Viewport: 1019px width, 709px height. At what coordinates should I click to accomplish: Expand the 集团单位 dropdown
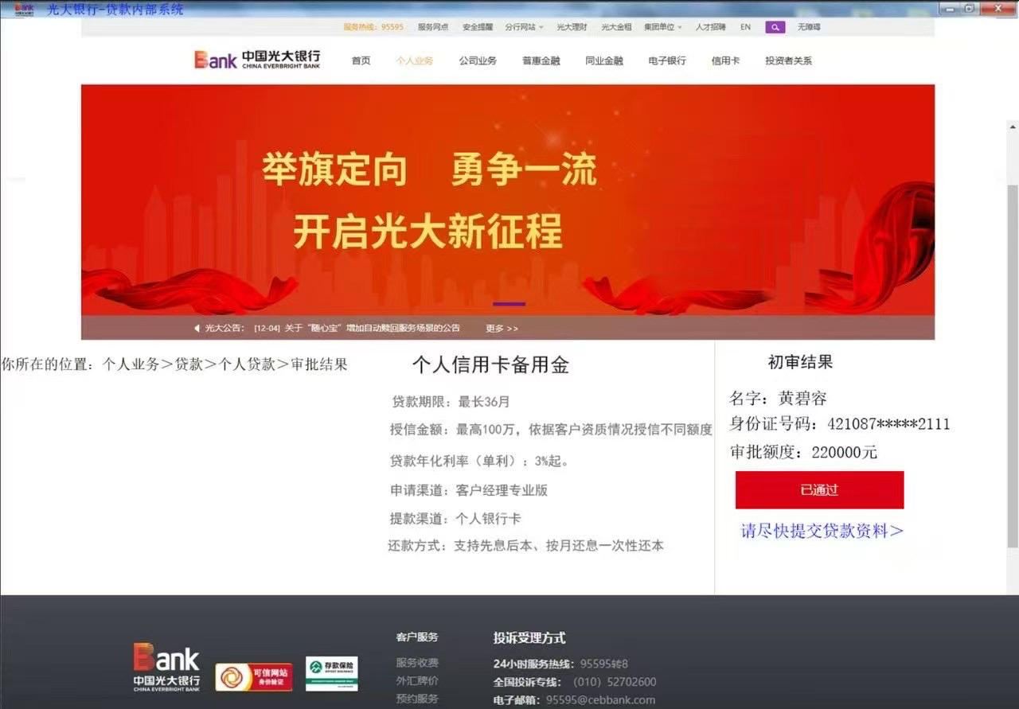click(x=663, y=27)
